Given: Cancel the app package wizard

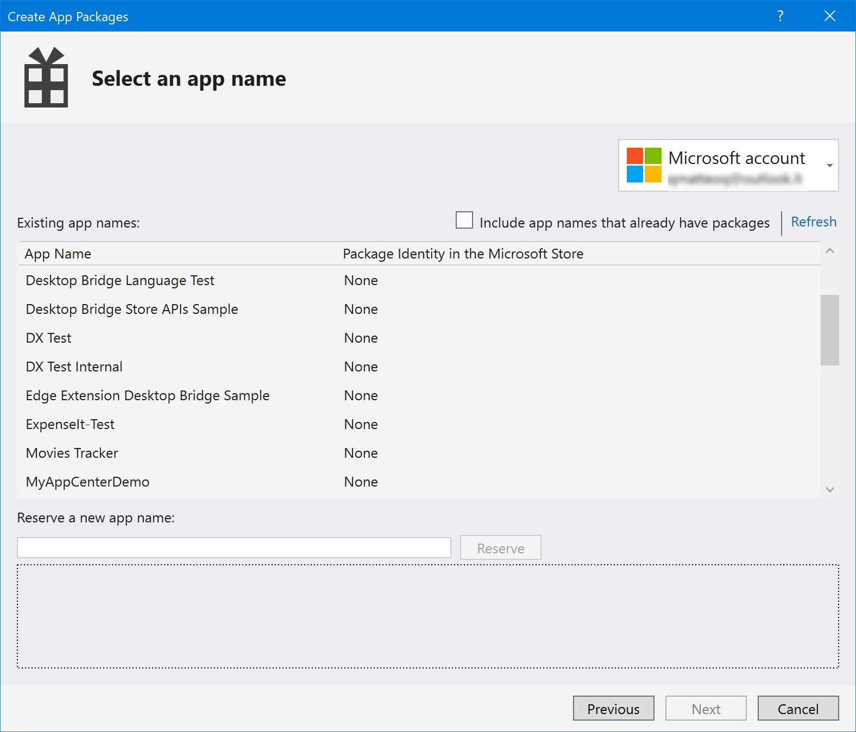Looking at the screenshot, I should point(798,708).
